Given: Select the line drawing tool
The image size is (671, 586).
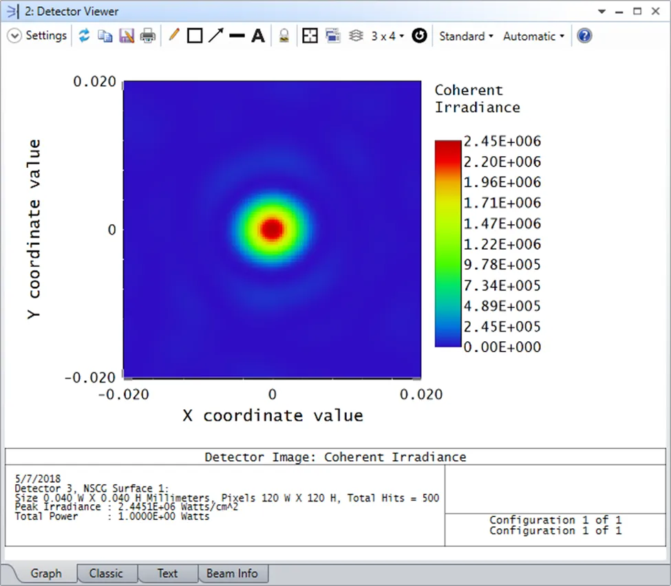Looking at the screenshot, I should [x=237, y=36].
